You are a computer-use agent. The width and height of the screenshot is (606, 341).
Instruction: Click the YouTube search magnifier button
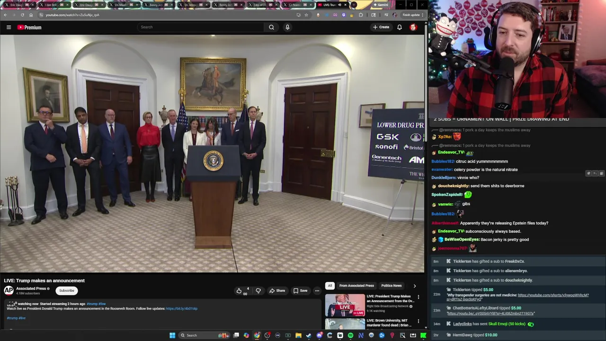point(271,27)
